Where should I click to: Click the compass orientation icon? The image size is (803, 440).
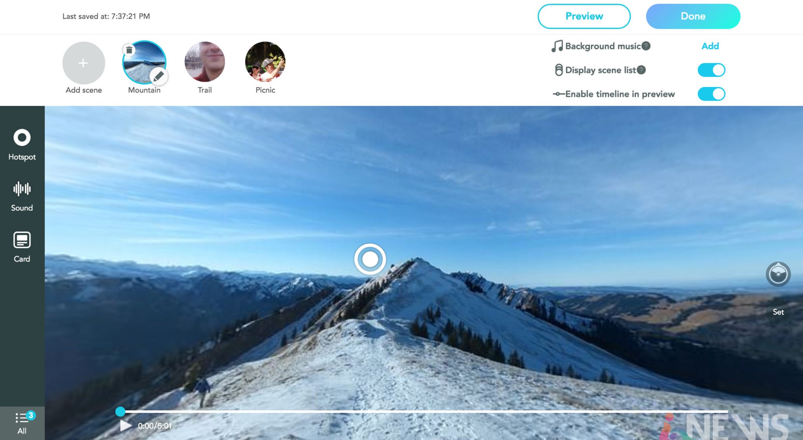(778, 274)
